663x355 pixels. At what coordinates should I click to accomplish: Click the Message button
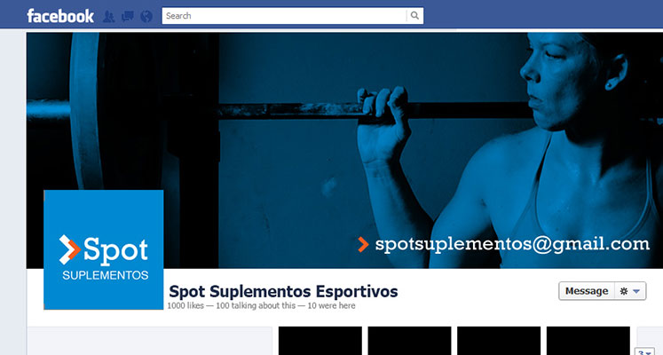(x=587, y=291)
